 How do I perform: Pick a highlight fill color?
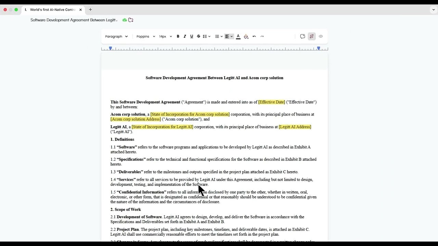(246, 36)
